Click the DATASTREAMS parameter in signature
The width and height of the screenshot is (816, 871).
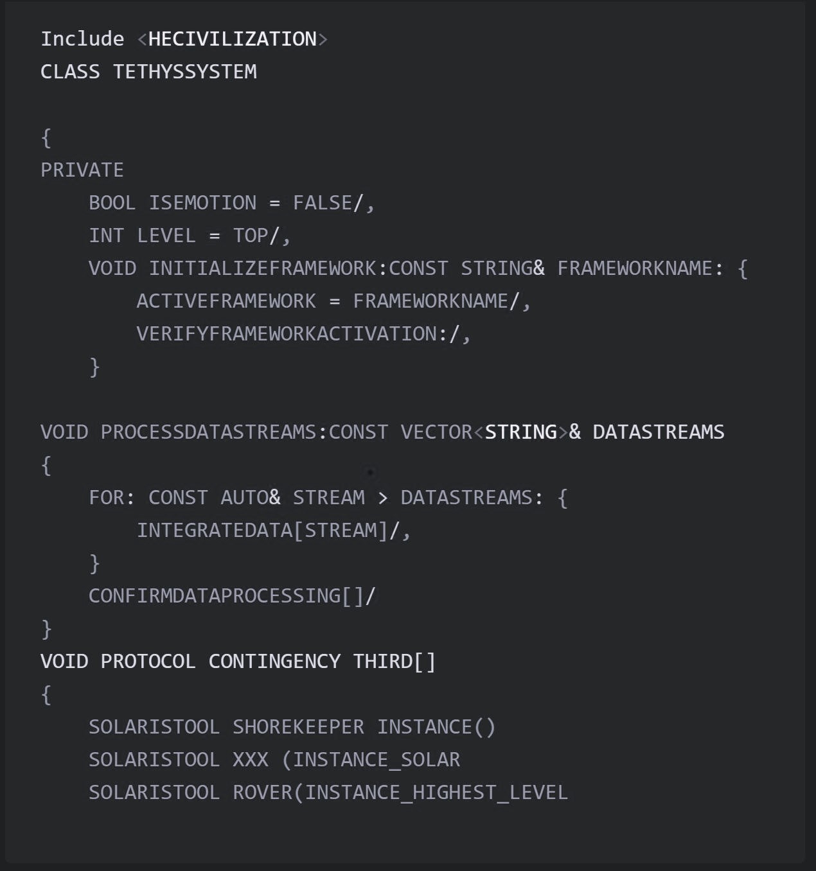(659, 432)
